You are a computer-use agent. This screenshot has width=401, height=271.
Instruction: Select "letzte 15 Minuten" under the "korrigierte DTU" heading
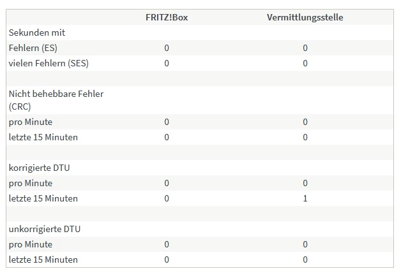(43, 198)
